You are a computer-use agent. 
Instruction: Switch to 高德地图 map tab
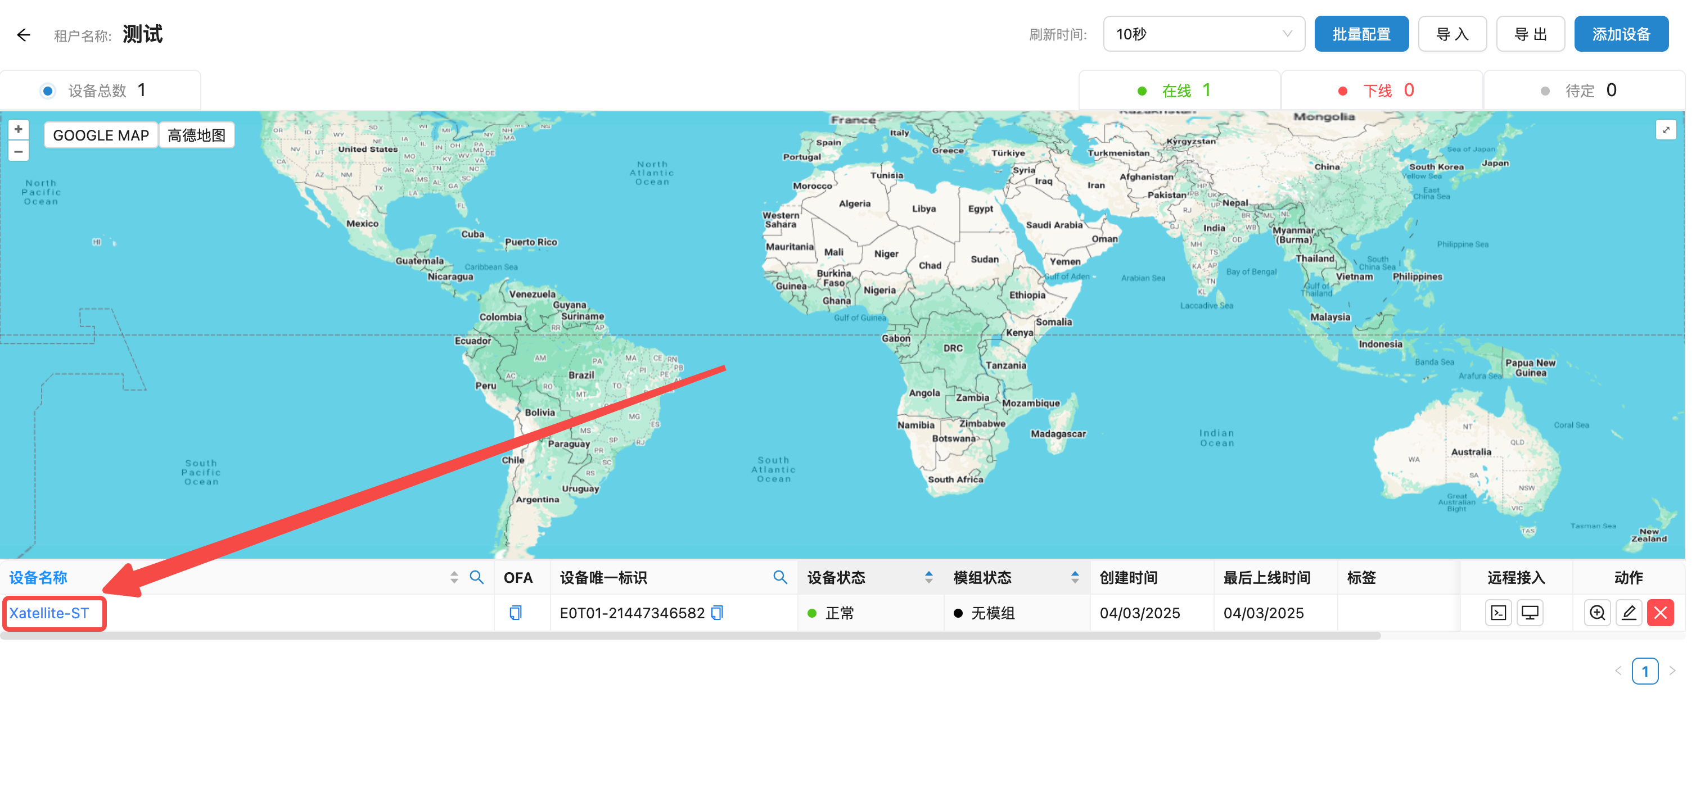196,135
